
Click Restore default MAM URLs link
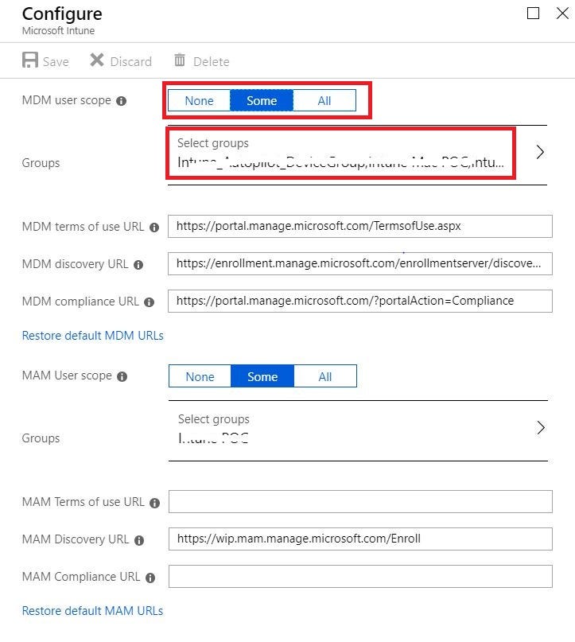92,611
